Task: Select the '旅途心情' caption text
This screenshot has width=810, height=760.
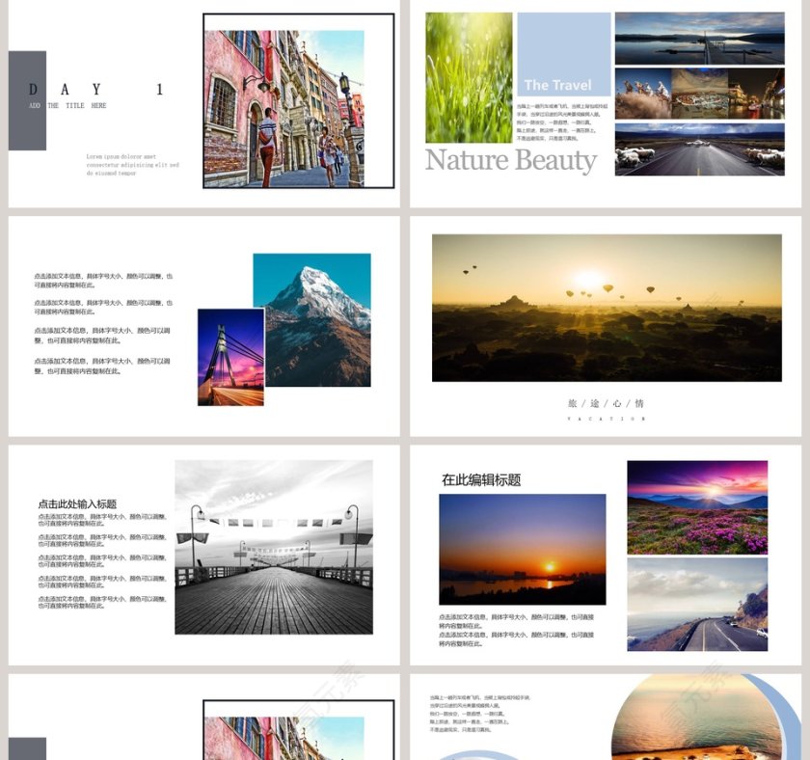Action: (607, 403)
